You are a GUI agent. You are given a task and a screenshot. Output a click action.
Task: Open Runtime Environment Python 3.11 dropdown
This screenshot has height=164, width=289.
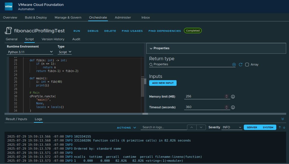(30, 52)
